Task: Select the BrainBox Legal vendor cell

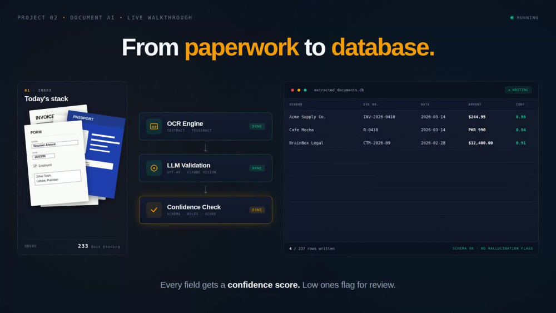Action: (x=306, y=143)
